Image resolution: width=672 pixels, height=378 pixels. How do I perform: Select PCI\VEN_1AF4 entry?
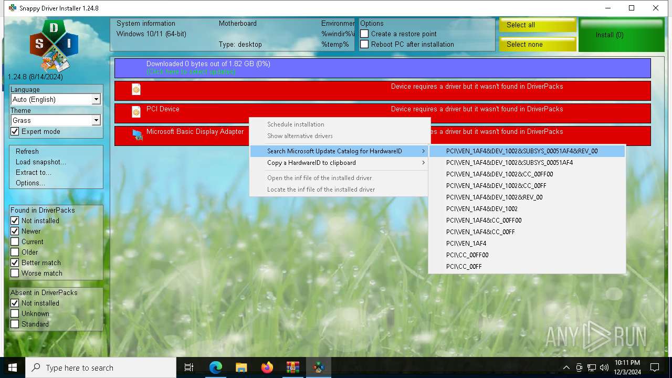point(527,244)
